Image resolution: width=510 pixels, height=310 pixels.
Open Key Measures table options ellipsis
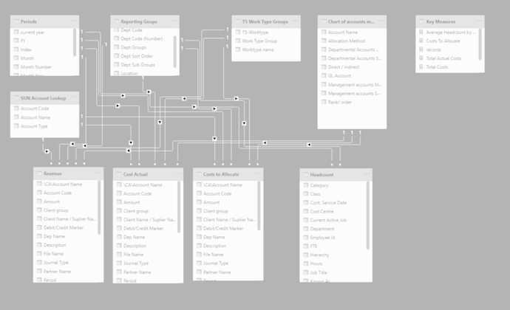tap(480, 21)
